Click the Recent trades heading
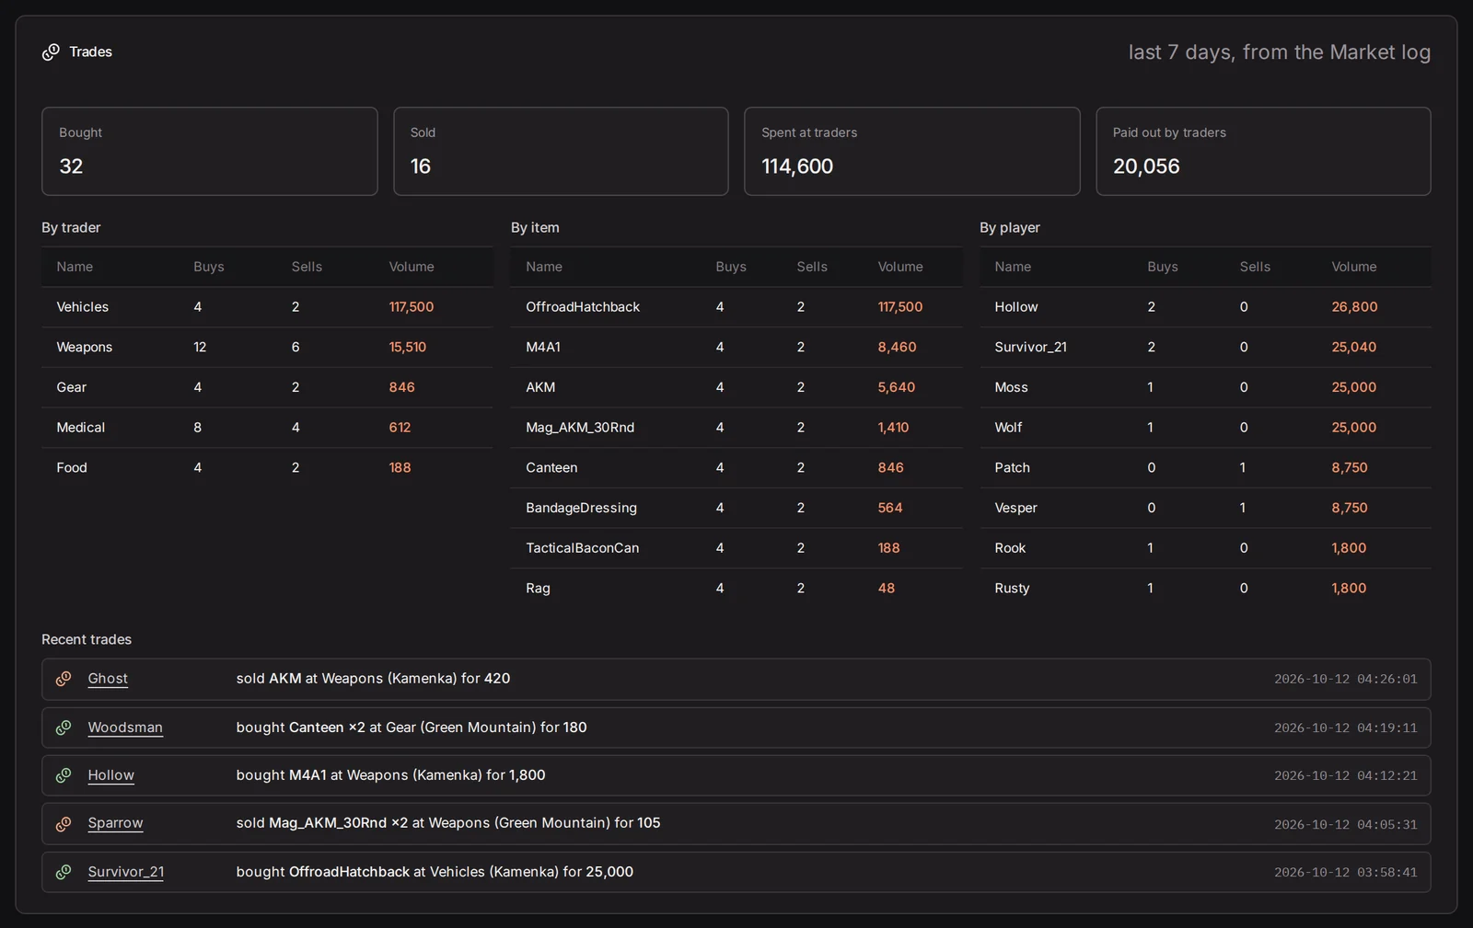The image size is (1473, 928). click(87, 639)
